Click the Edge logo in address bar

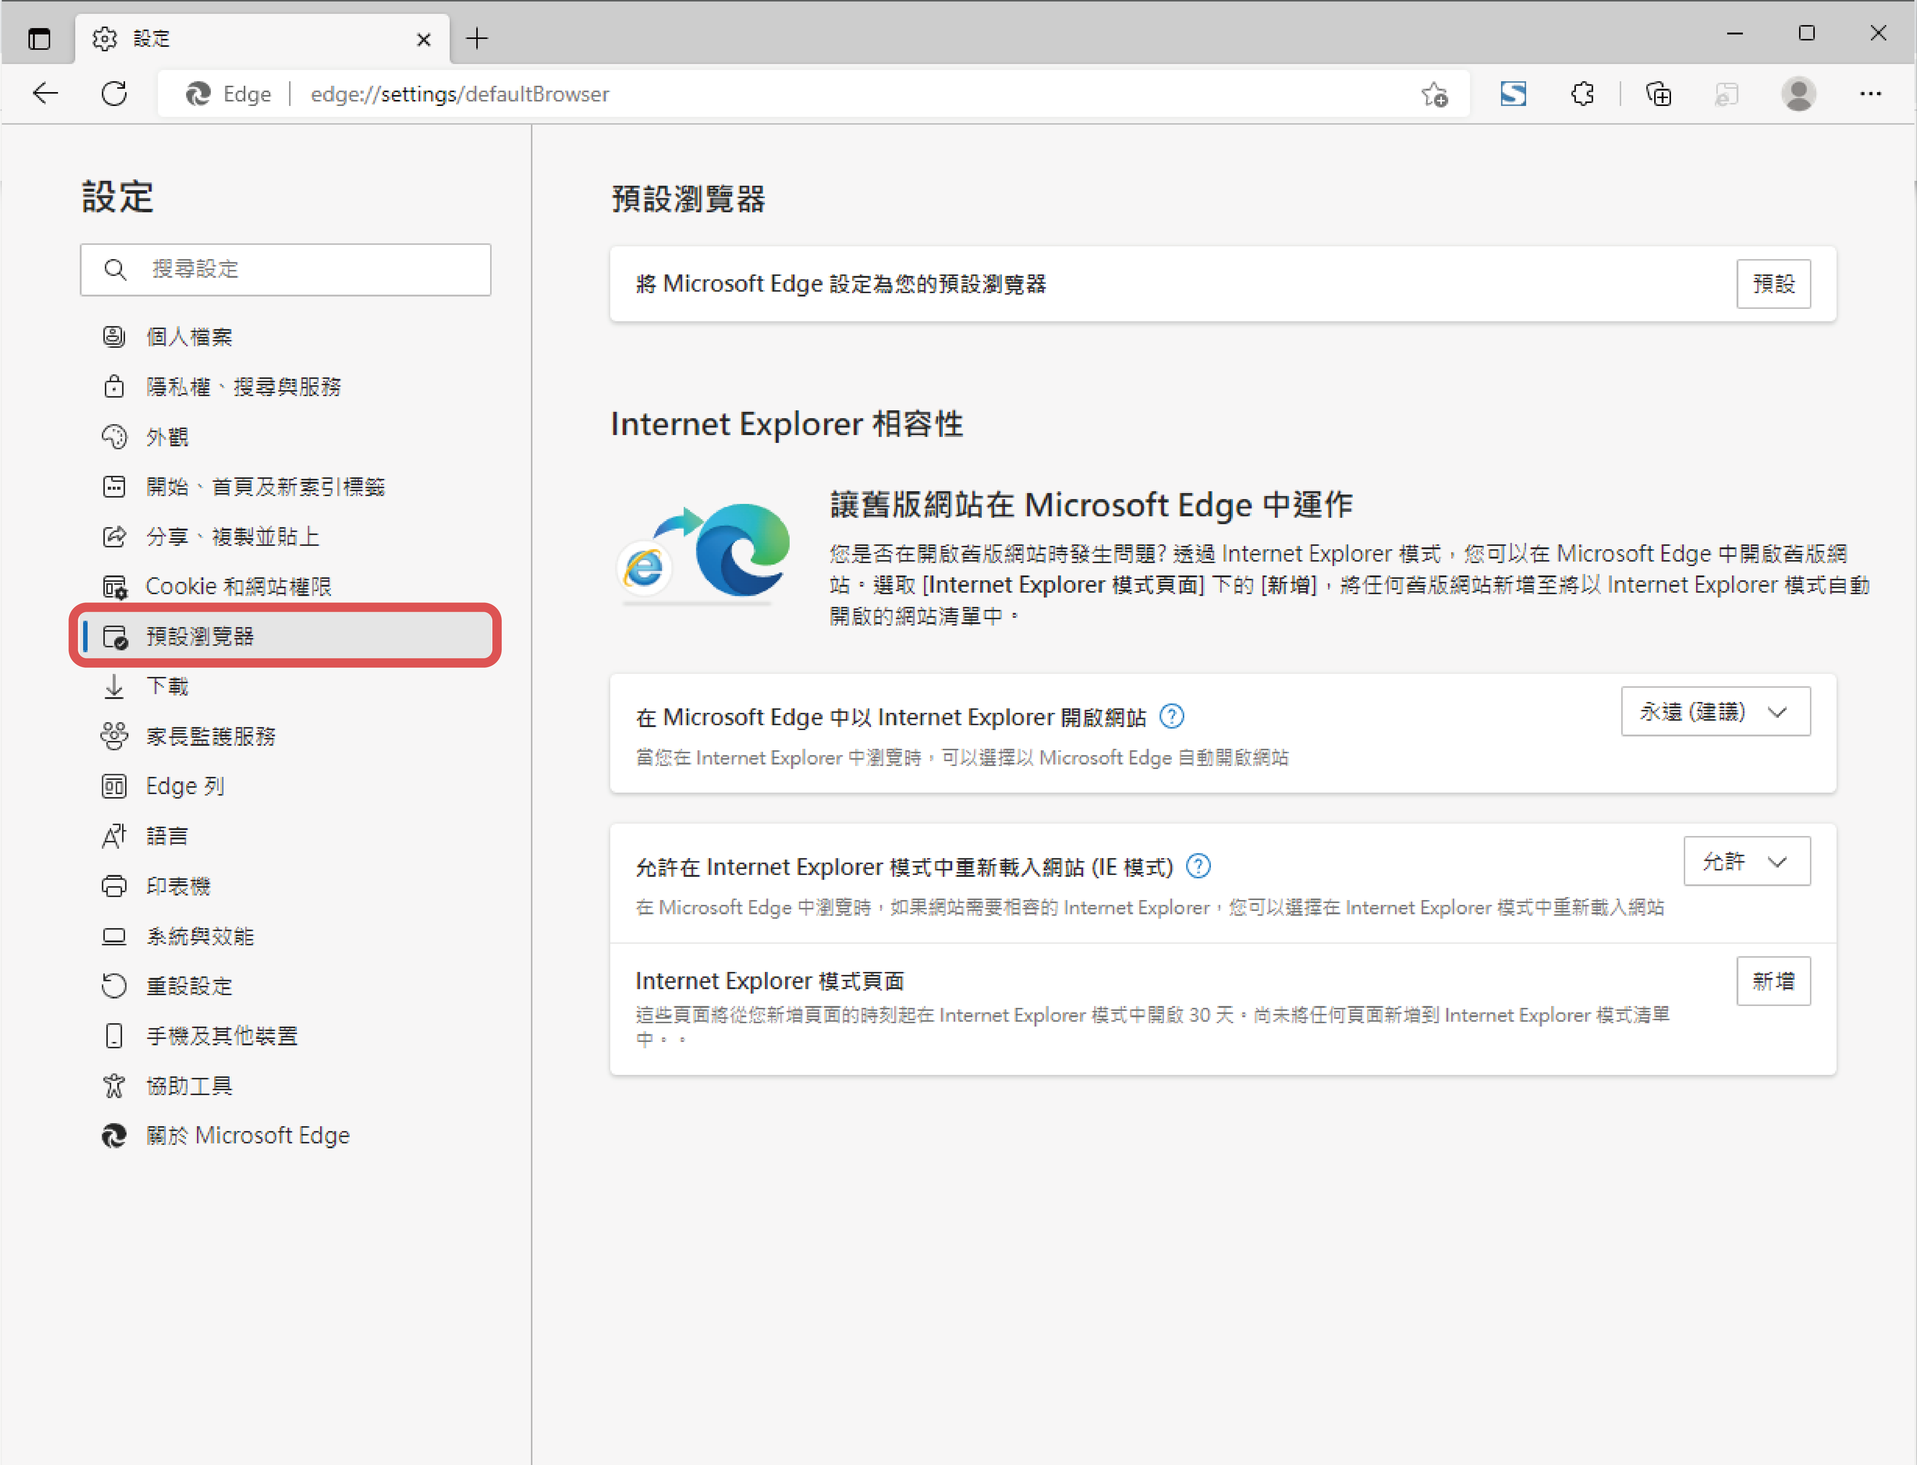(198, 93)
